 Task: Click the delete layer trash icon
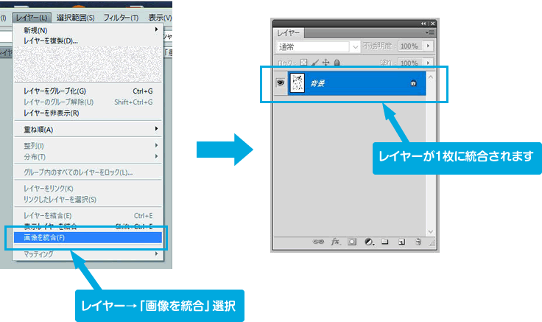(x=418, y=241)
